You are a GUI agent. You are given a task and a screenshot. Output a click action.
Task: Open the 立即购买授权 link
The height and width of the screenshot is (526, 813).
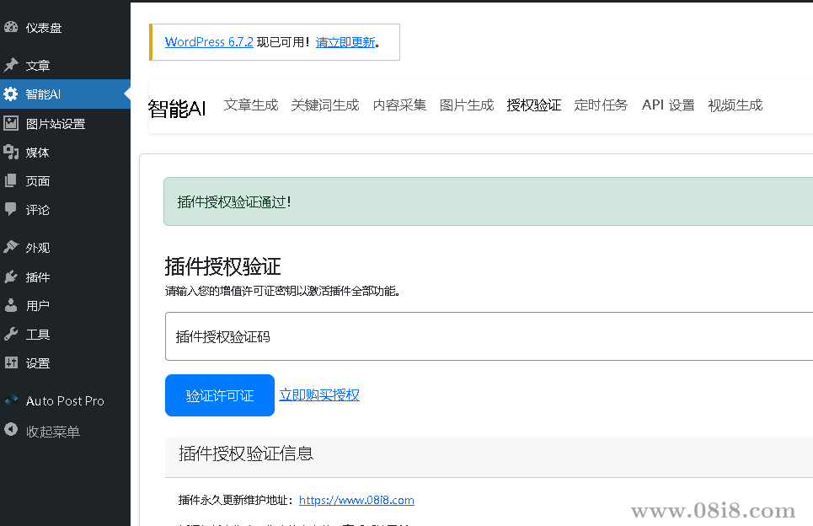pos(319,394)
